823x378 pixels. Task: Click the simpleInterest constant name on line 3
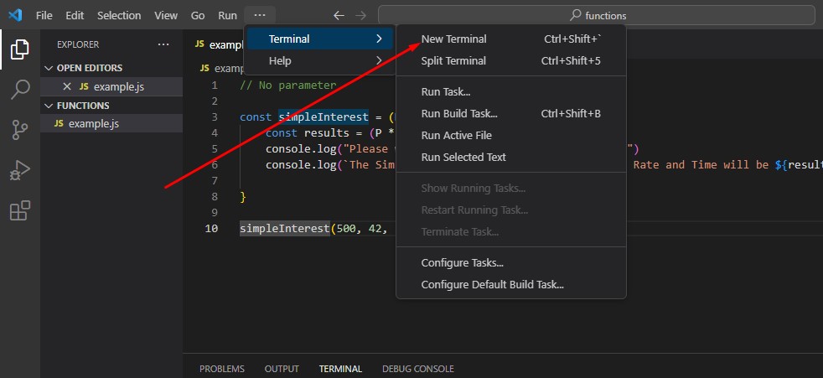coord(324,117)
